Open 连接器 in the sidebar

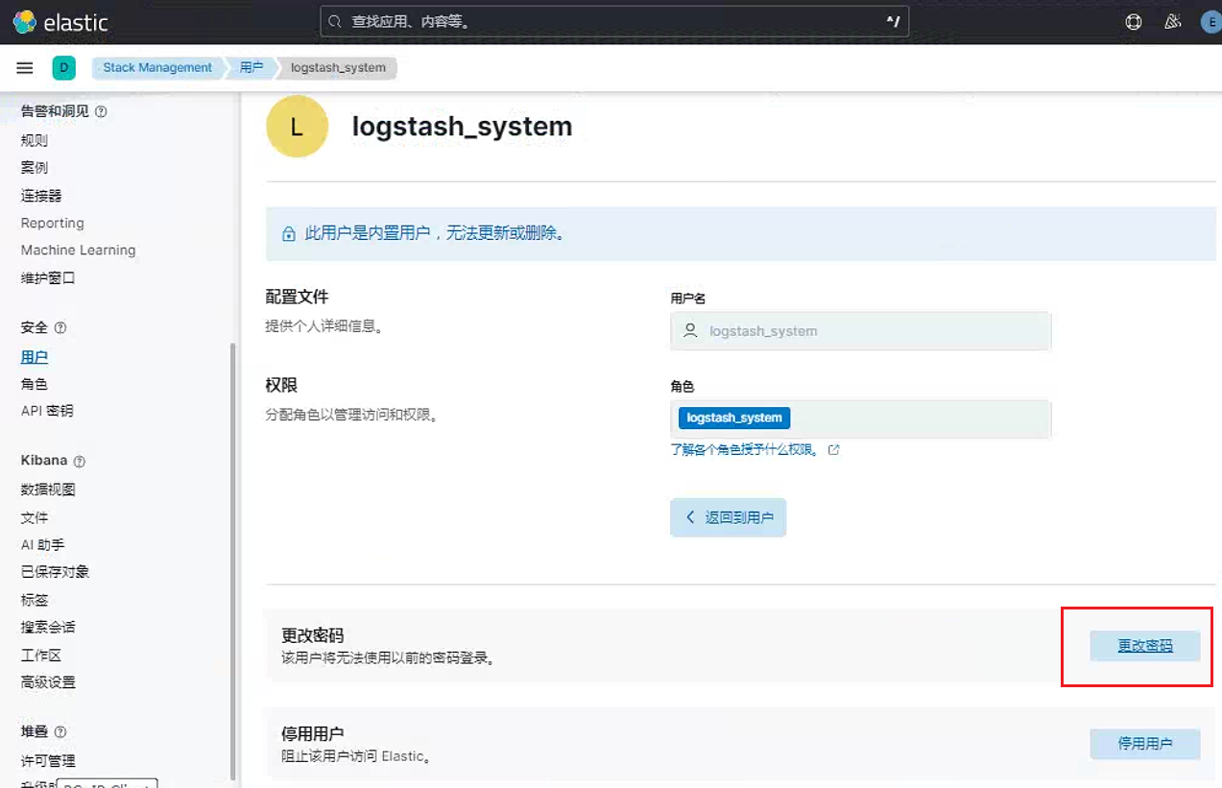coord(41,195)
